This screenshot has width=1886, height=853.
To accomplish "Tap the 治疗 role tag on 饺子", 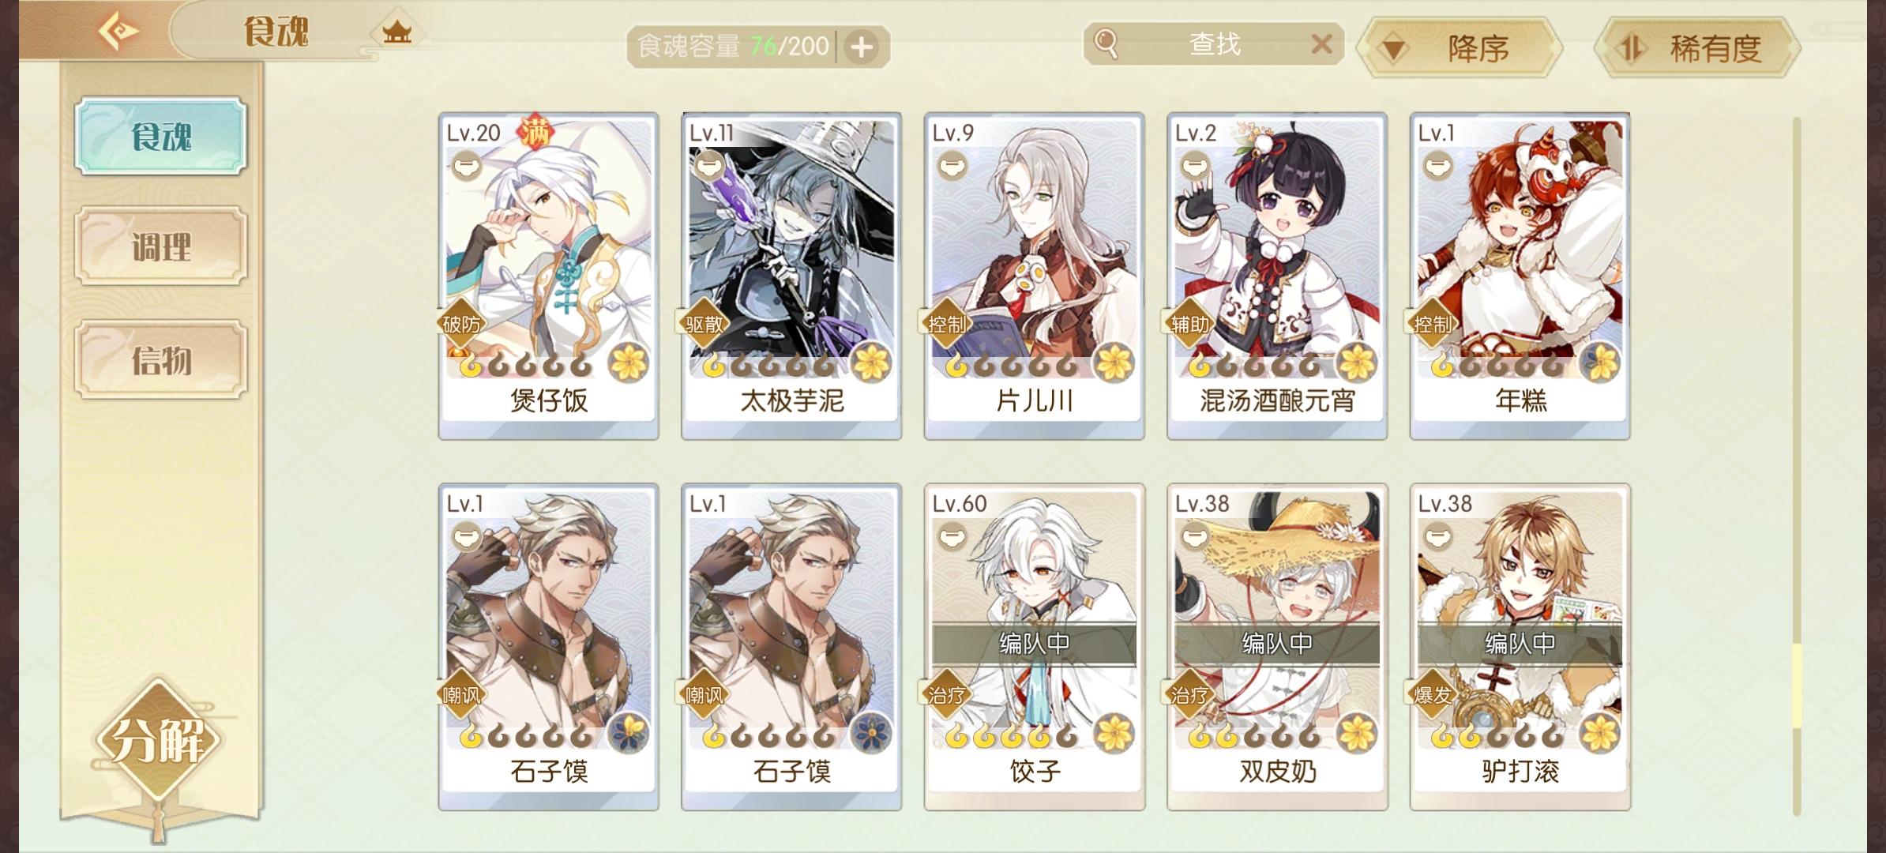I will point(945,694).
